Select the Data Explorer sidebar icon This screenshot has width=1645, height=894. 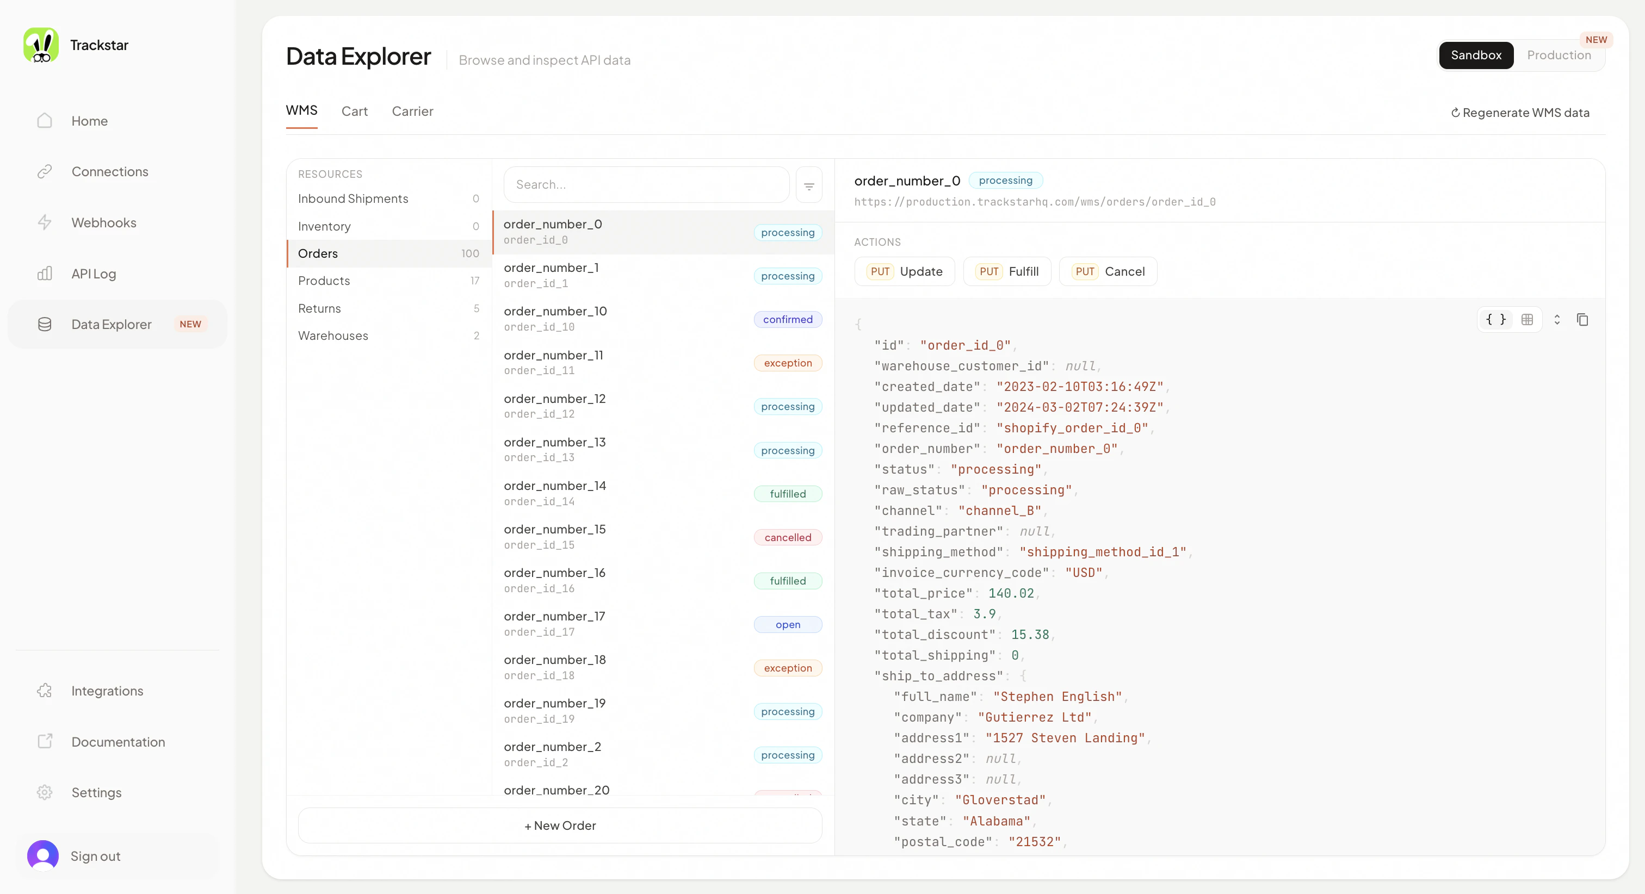[44, 324]
